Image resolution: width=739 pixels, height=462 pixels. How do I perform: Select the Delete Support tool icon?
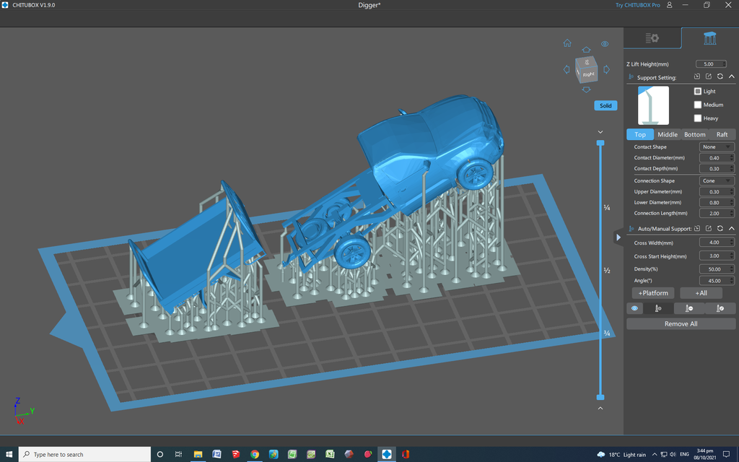[x=688, y=308]
